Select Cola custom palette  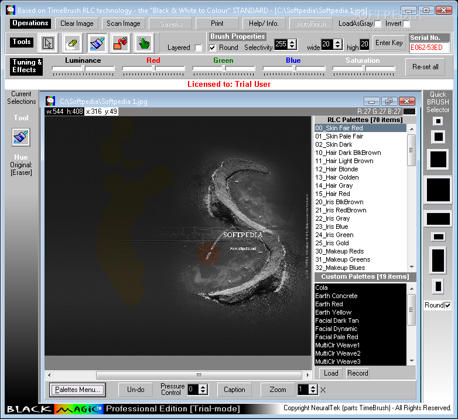[360, 288]
